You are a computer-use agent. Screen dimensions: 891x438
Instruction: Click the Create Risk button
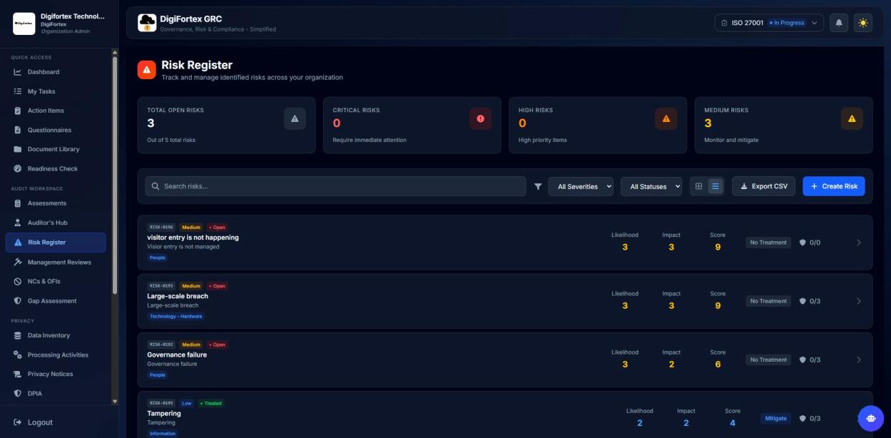tap(833, 186)
